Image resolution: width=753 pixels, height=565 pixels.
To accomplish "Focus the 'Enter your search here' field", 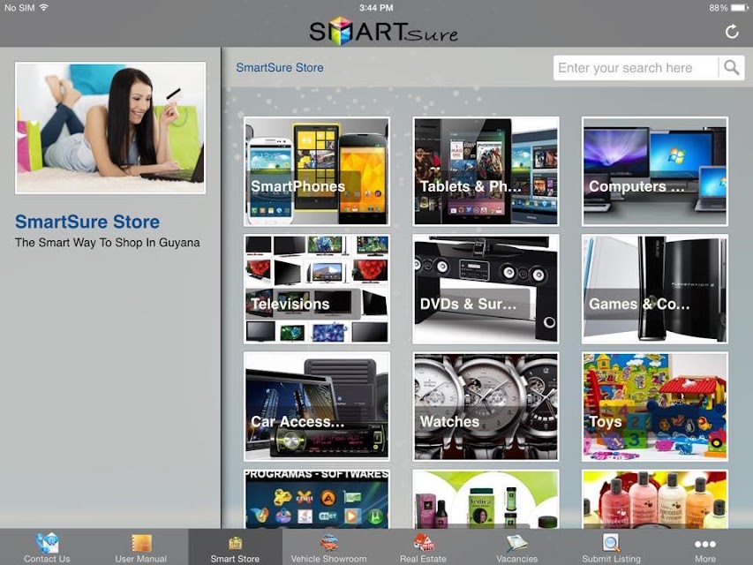I will pyautogui.click(x=636, y=68).
